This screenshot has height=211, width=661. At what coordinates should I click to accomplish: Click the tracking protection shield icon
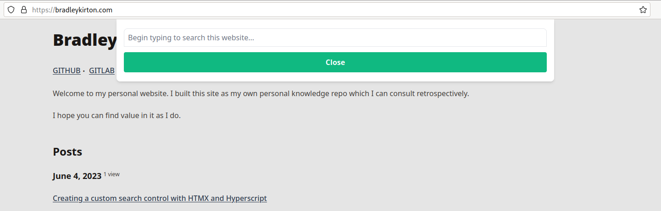point(11,10)
